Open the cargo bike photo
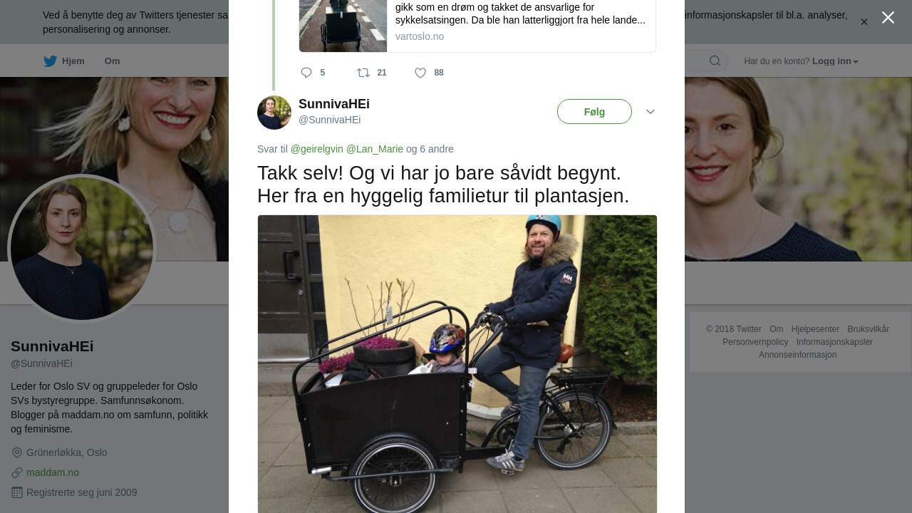 tap(457, 364)
